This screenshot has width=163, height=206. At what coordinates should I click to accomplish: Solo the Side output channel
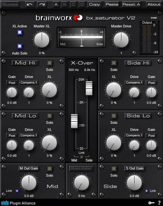point(114,169)
